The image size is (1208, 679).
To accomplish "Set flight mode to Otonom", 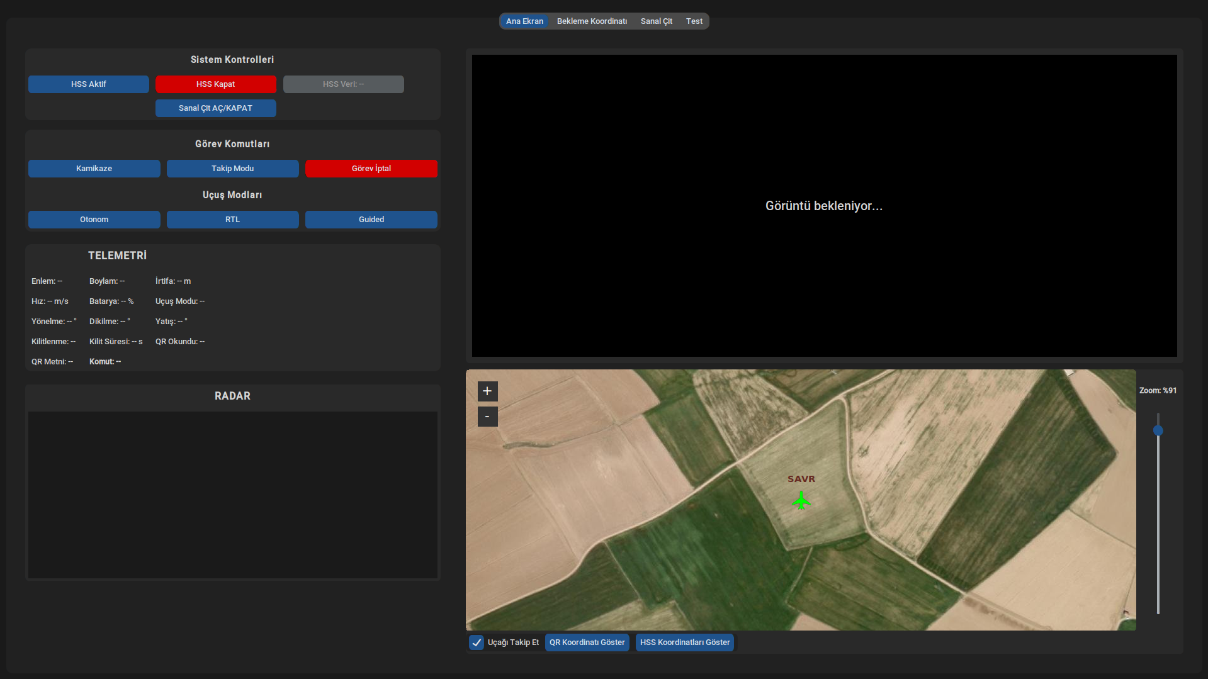I will pyautogui.click(x=94, y=220).
